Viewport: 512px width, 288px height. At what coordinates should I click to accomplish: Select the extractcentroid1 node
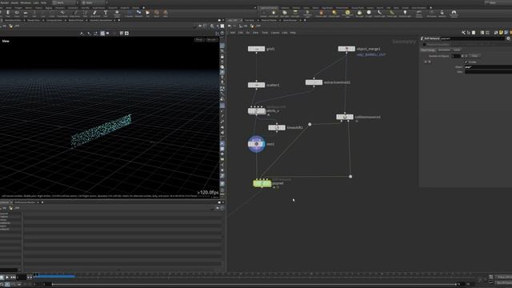click(x=314, y=82)
